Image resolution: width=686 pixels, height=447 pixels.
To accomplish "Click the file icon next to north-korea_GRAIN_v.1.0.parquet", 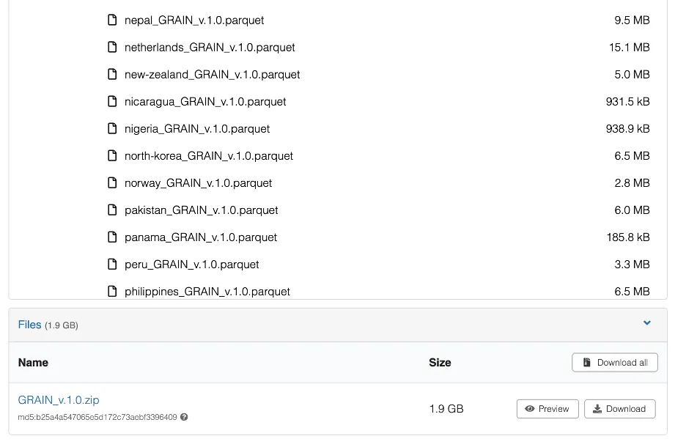I will [112, 155].
